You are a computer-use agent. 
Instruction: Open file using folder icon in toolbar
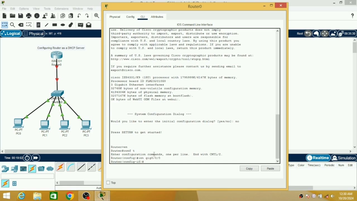click(12, 16)
